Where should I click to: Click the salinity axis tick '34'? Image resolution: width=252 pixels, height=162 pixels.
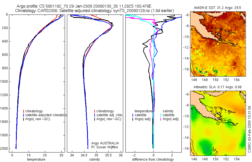tap(72, 155)
